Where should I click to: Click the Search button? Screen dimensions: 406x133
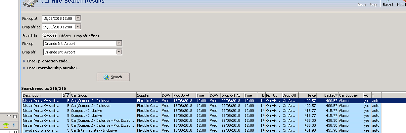coord(113,77)
